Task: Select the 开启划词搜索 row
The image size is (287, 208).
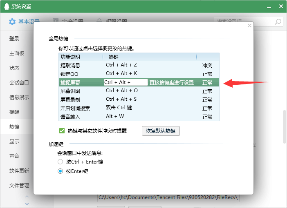Action: coord(139,108)
